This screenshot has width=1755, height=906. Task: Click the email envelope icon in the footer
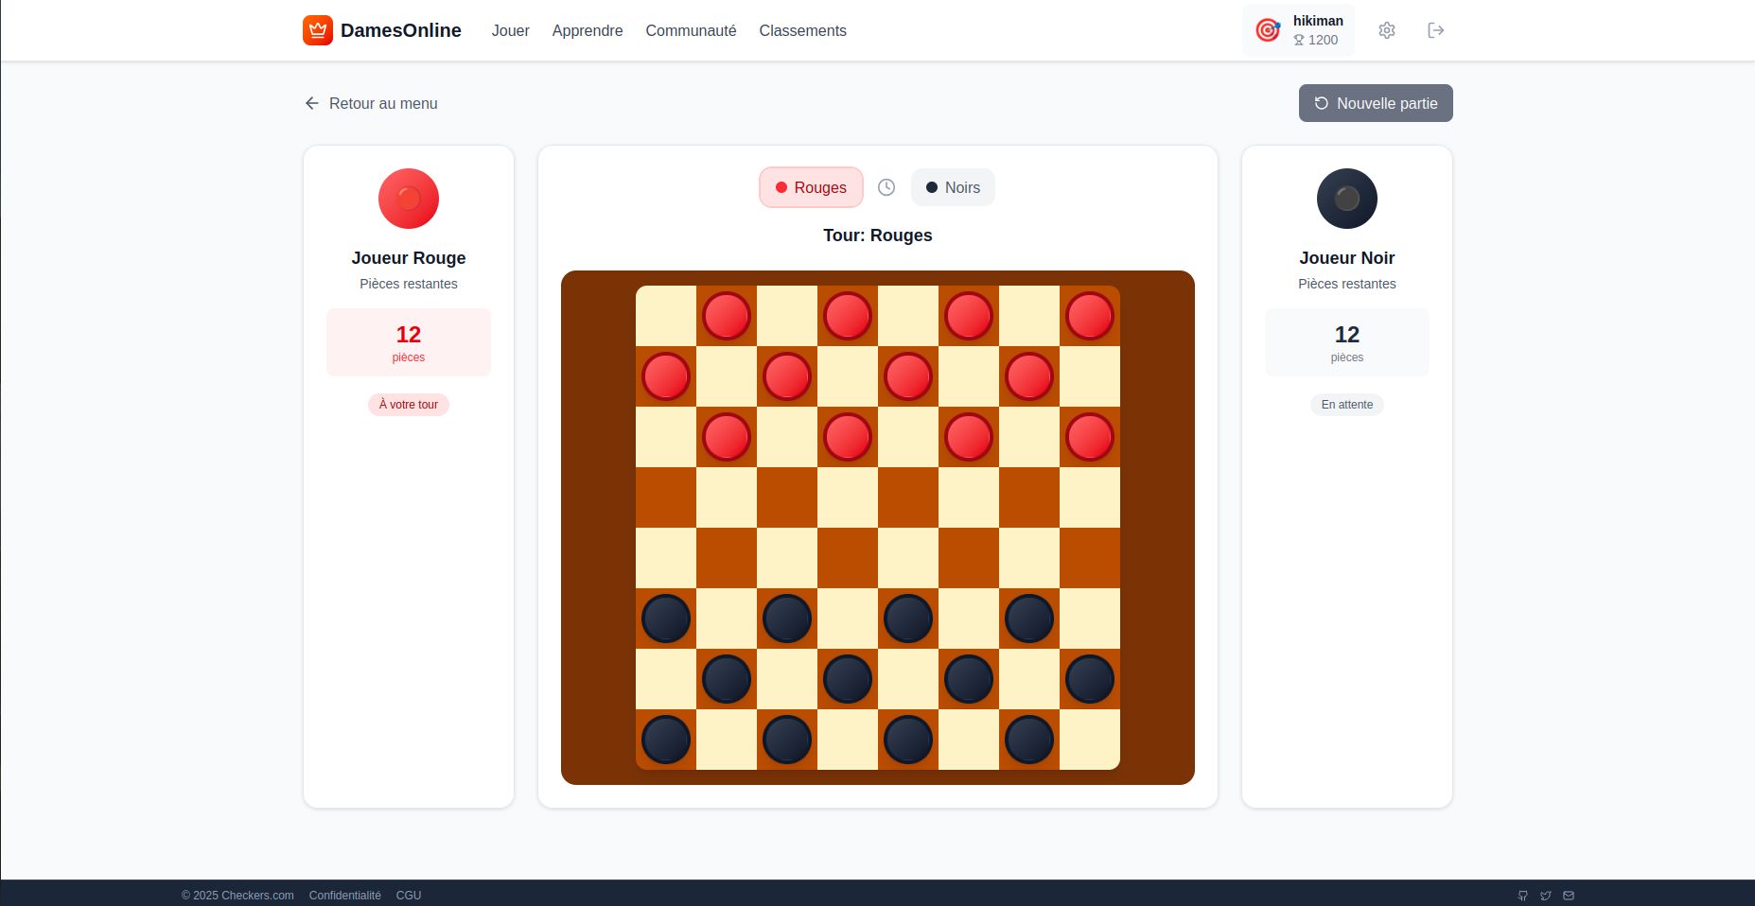coord(1569,896)
